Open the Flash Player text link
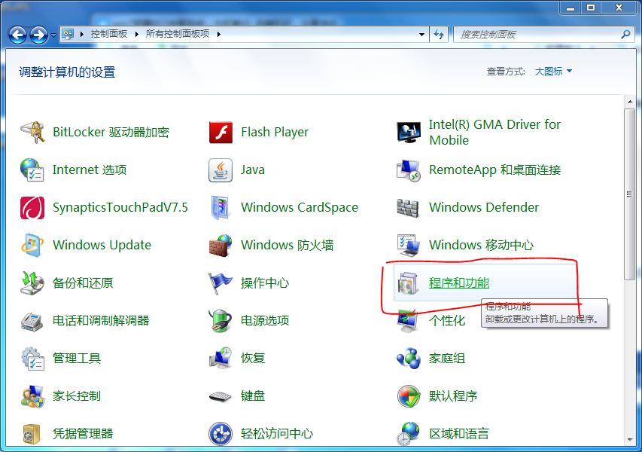Screen dimensions: 642x452 tap(275, 132)
